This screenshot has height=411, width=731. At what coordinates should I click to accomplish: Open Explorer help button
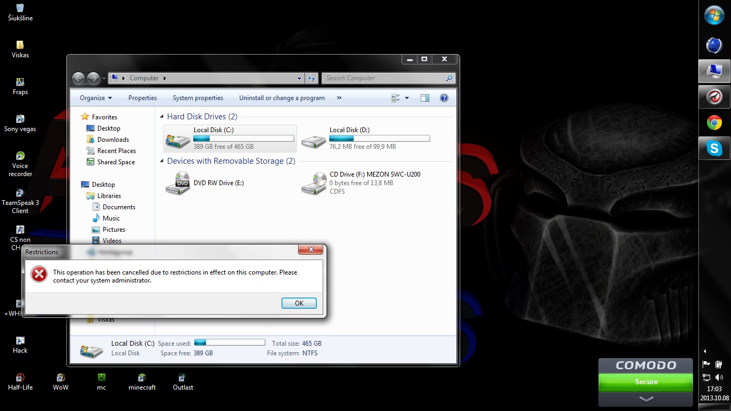click(444, 98)
